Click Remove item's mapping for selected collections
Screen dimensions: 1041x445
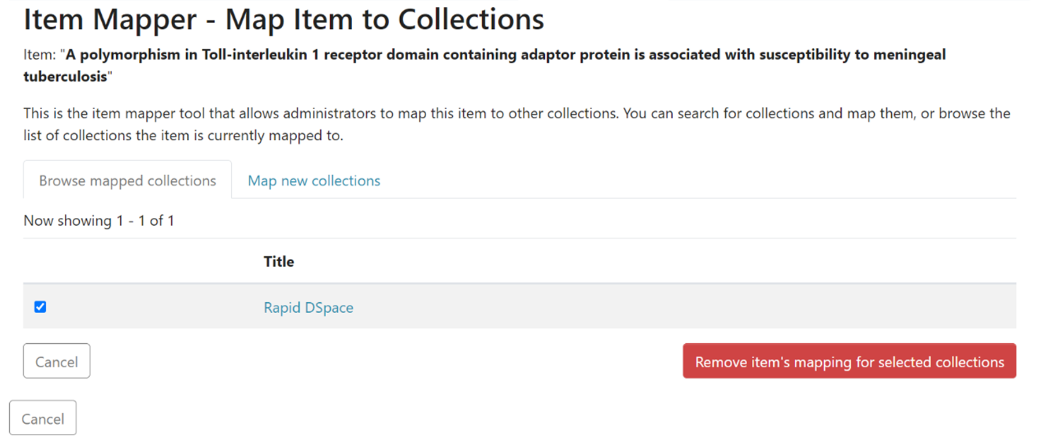point(848,361)
